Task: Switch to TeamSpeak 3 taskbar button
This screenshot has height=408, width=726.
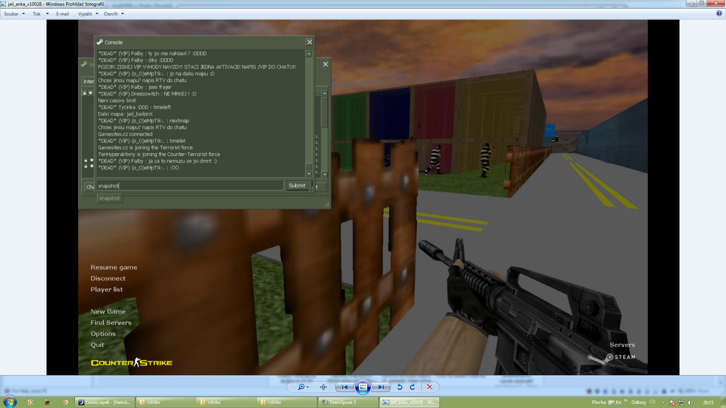Action: click(x=348, y=402)
